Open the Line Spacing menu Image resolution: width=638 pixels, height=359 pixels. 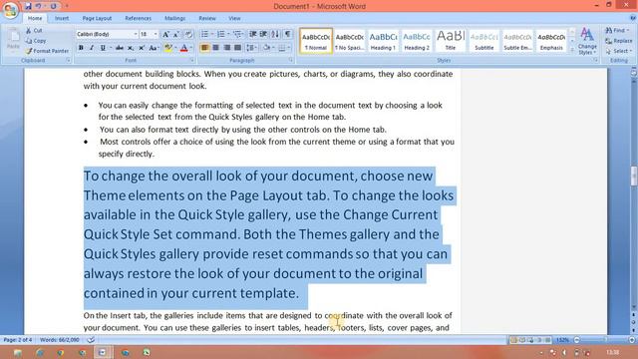tap(252, 48)
